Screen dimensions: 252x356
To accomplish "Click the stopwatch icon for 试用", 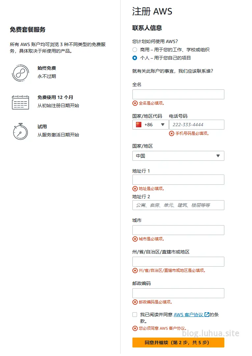I will (20, 131).
